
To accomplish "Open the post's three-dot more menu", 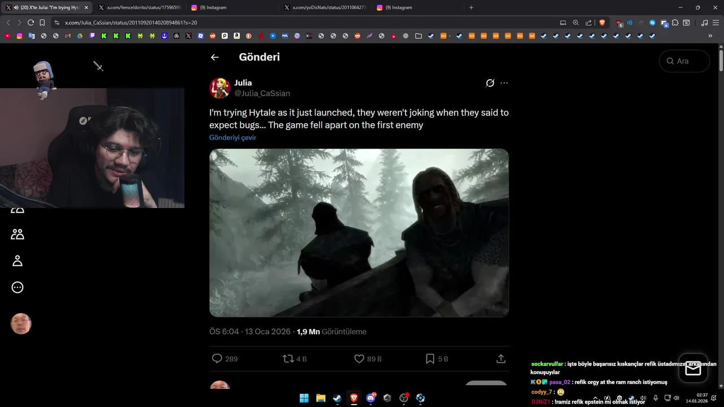I will pos(504,83).
